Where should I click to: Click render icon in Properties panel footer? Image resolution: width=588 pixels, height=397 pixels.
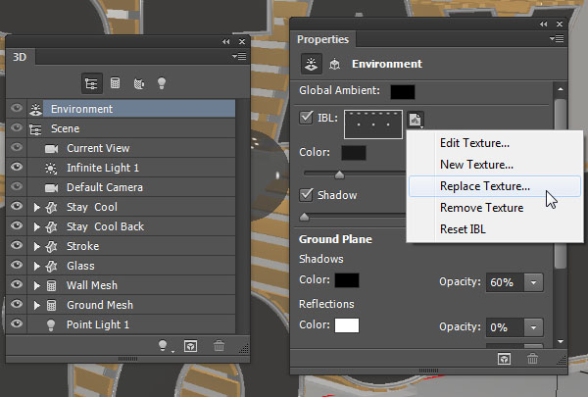504,359
